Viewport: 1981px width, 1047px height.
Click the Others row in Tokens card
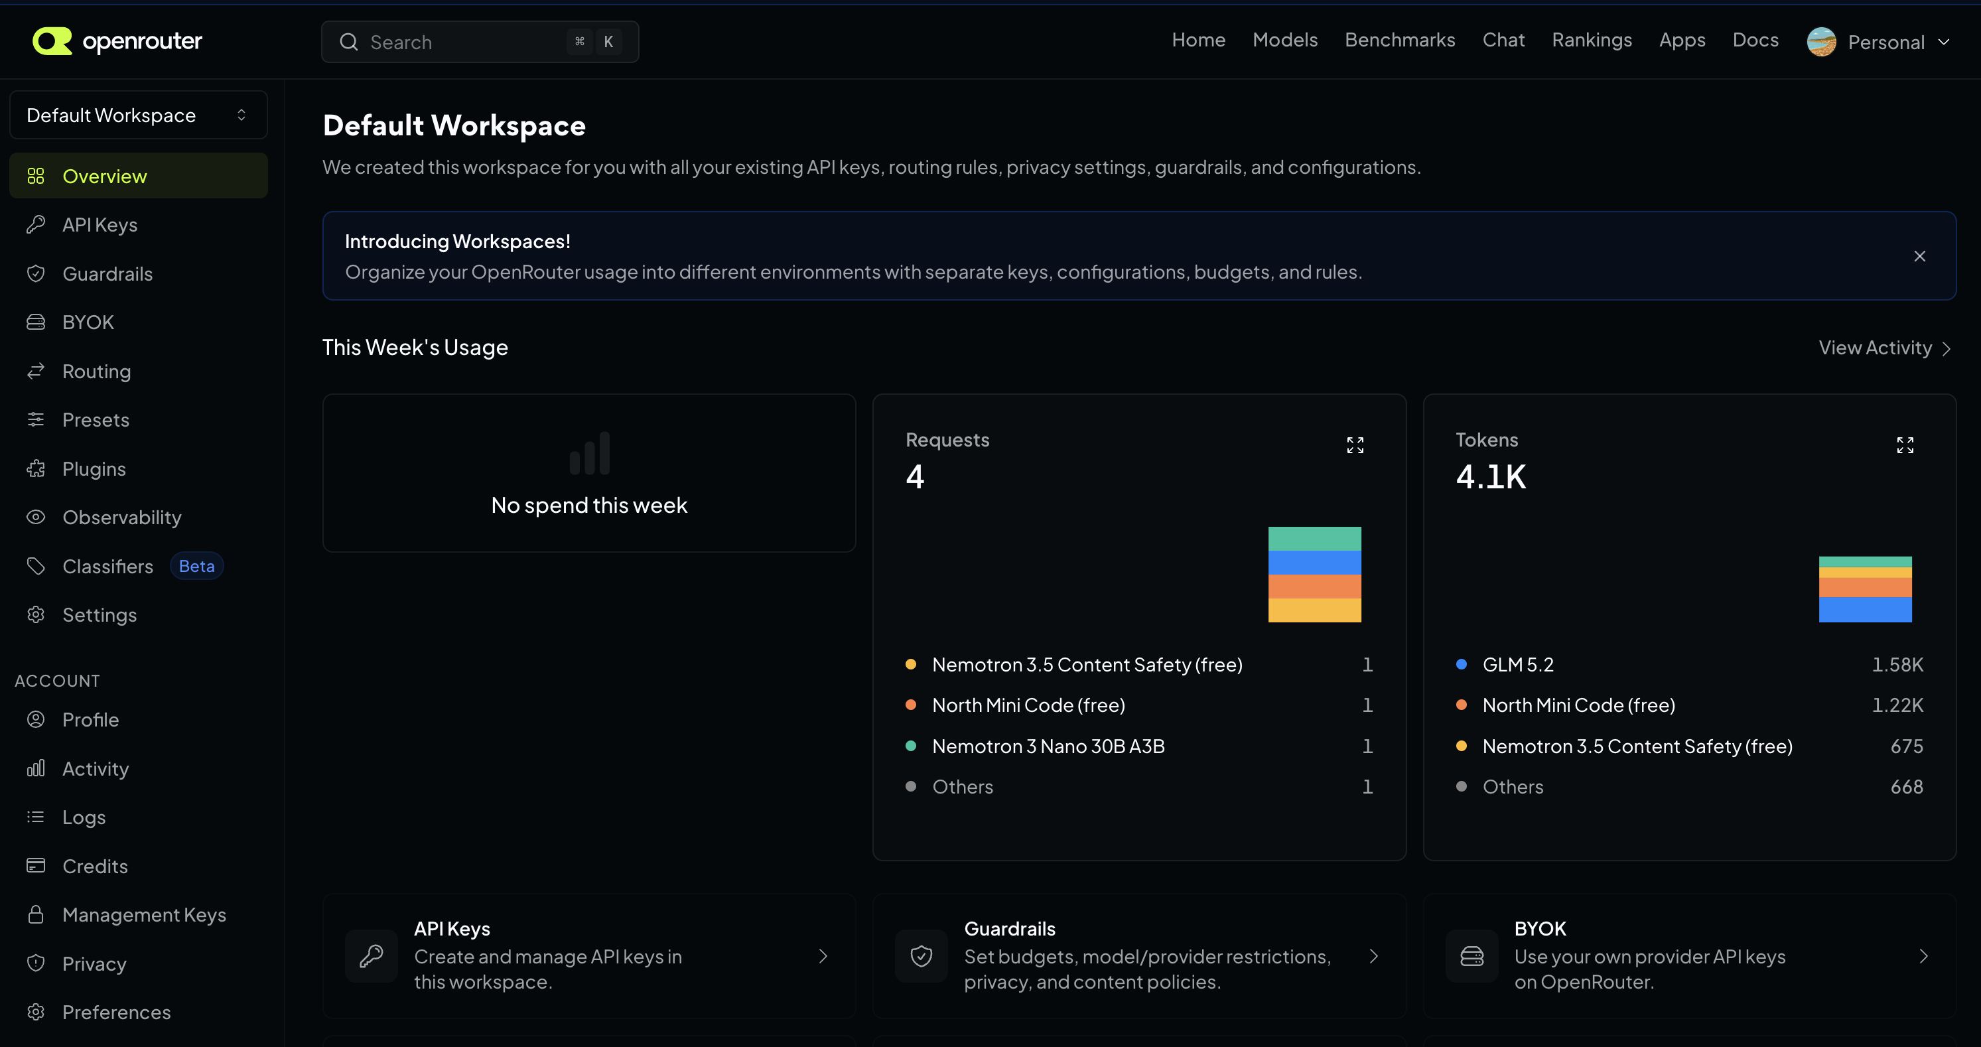coord(1690,787)
